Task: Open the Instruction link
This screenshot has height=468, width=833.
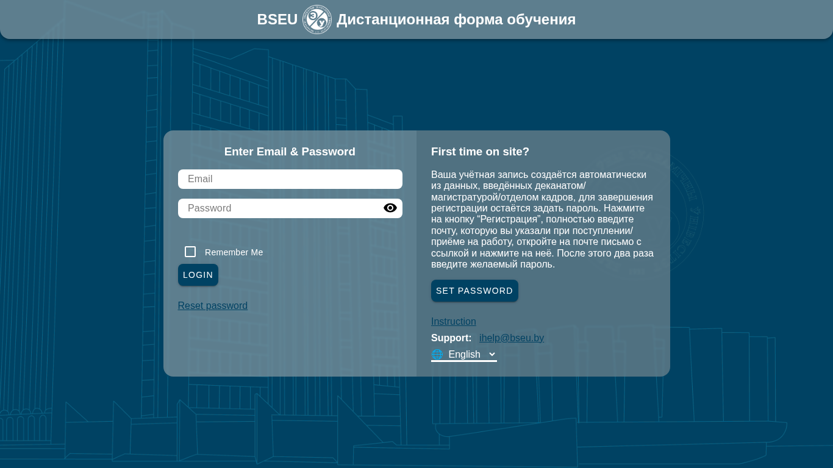Action: tap(454, 322)
